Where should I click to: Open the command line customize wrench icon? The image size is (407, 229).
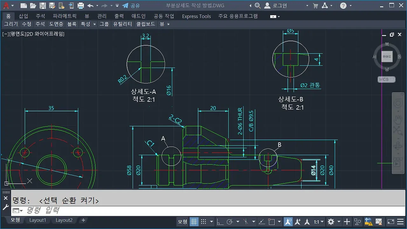click(5, 207)
